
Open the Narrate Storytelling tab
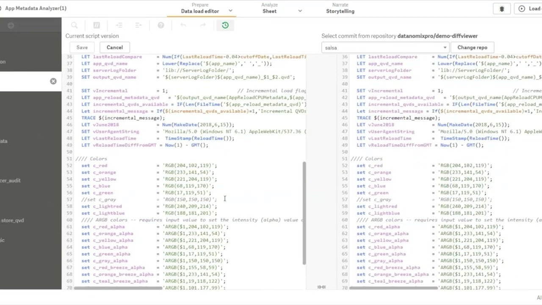tap(340, 8)
